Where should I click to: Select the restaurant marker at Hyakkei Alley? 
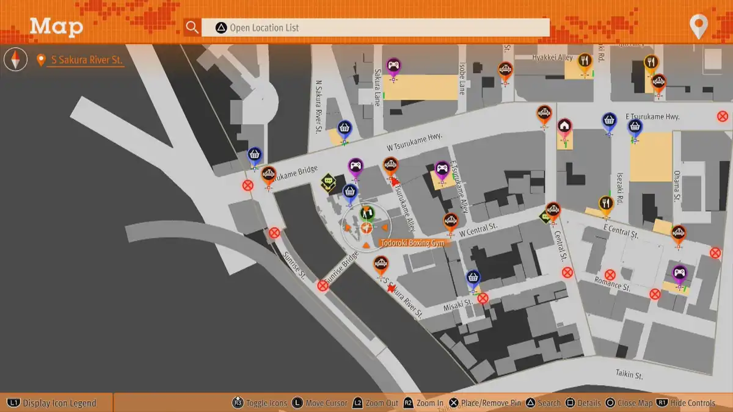point(585,62)
